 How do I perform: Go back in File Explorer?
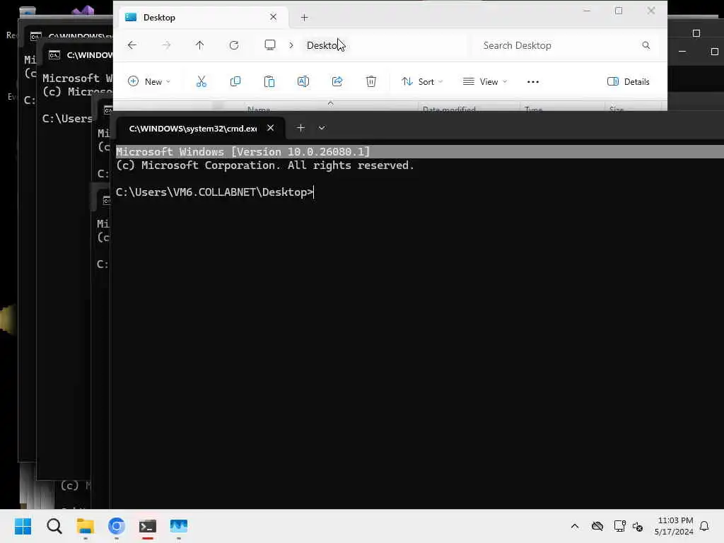[x=132, y=45]
